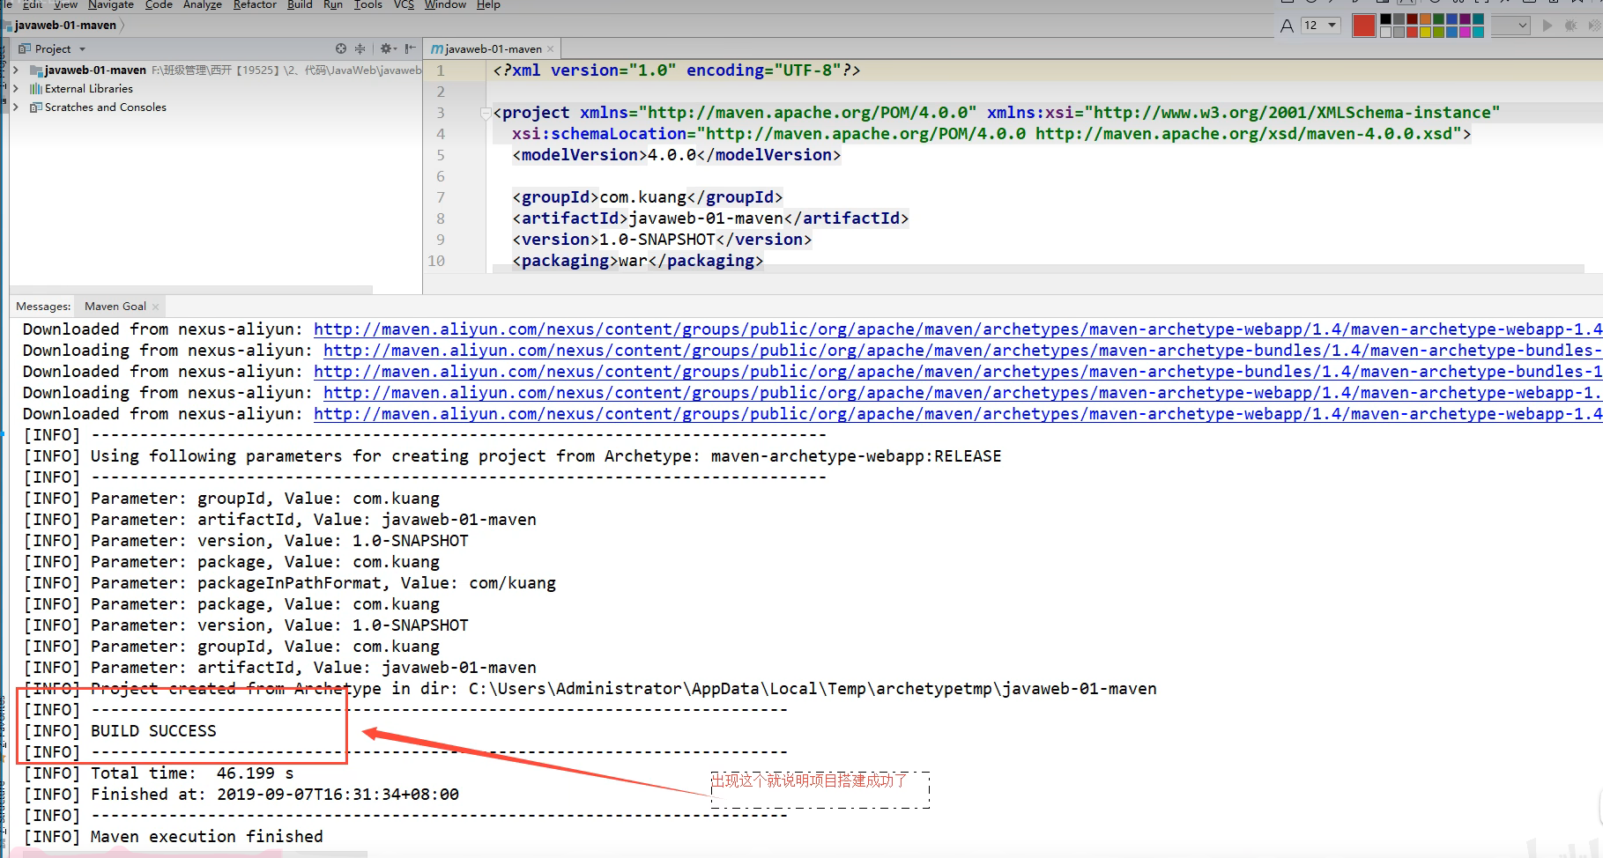Click the green Run arrow icon
The image size is (1603, 858).
1547,26
